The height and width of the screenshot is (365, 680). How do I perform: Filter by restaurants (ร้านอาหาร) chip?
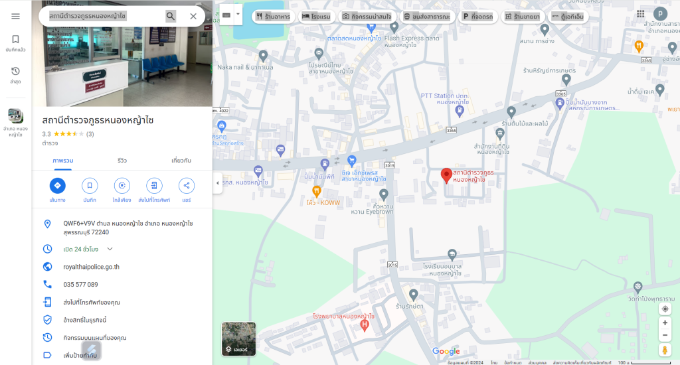click(x=273, y=16)
